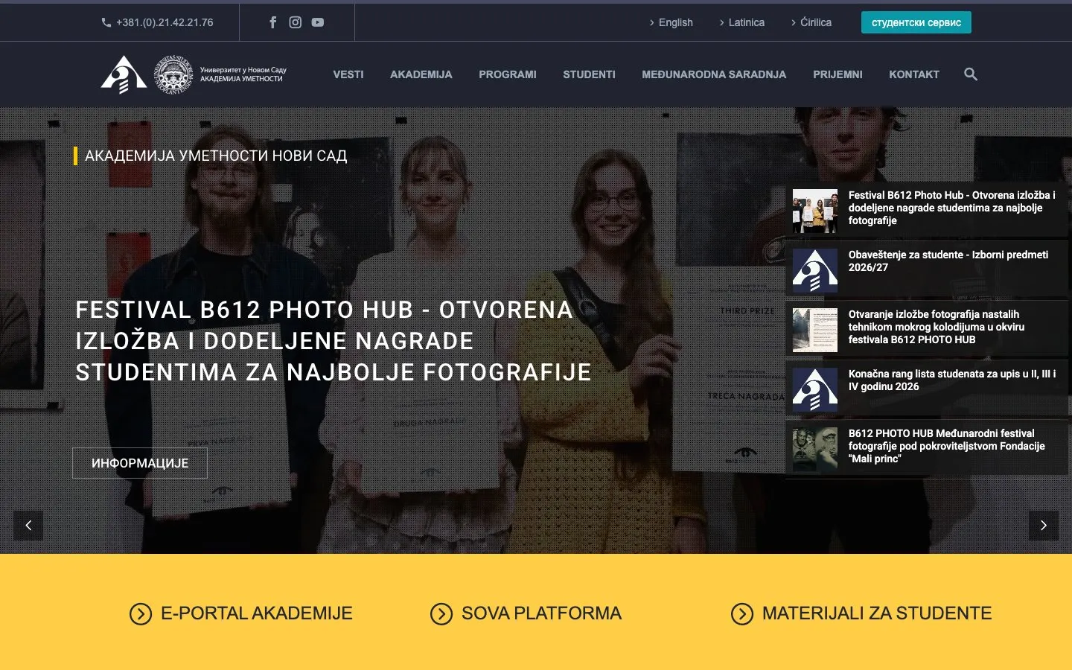Open the Otvaranje izložbe fotografija headline
The height and width of the screenshot is (670, 1072).
(937, 327)
